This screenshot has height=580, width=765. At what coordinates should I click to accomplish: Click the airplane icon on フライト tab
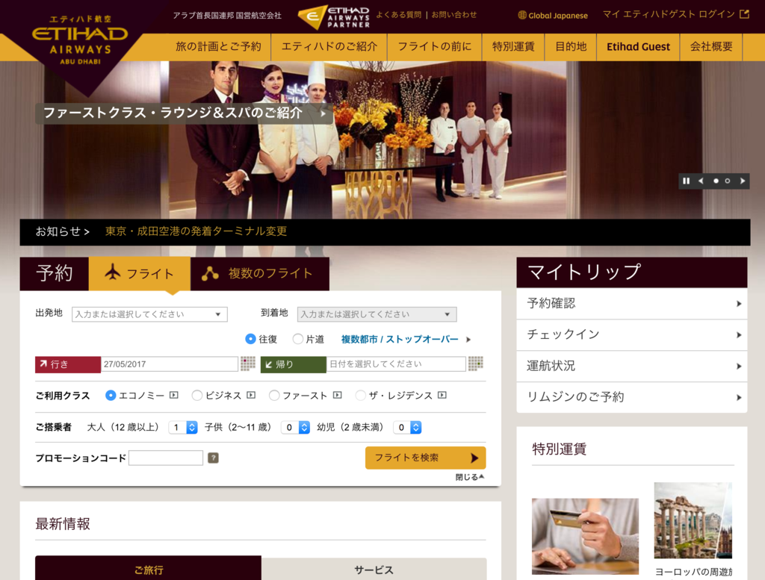pos(113,272)
